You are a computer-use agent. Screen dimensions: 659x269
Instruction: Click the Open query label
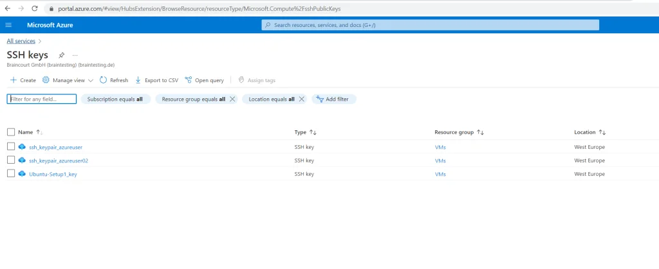click(x=209, y=80)
